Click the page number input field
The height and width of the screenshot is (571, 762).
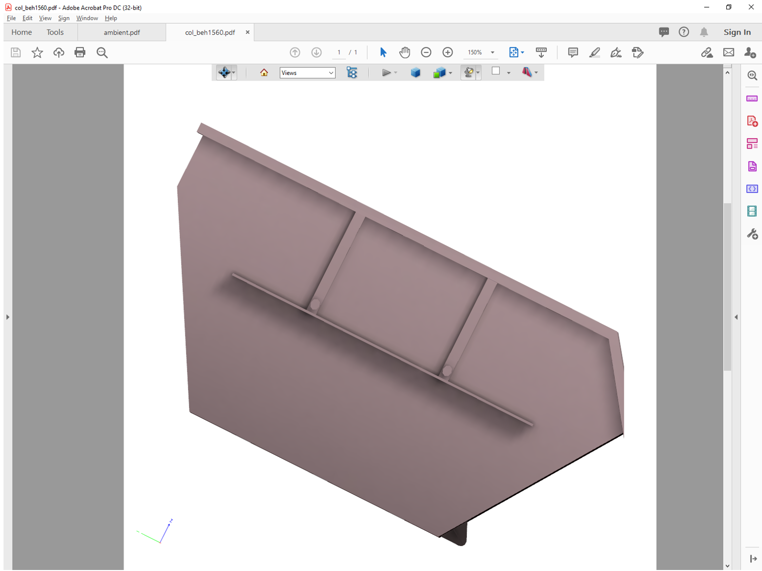pos(339,52)
